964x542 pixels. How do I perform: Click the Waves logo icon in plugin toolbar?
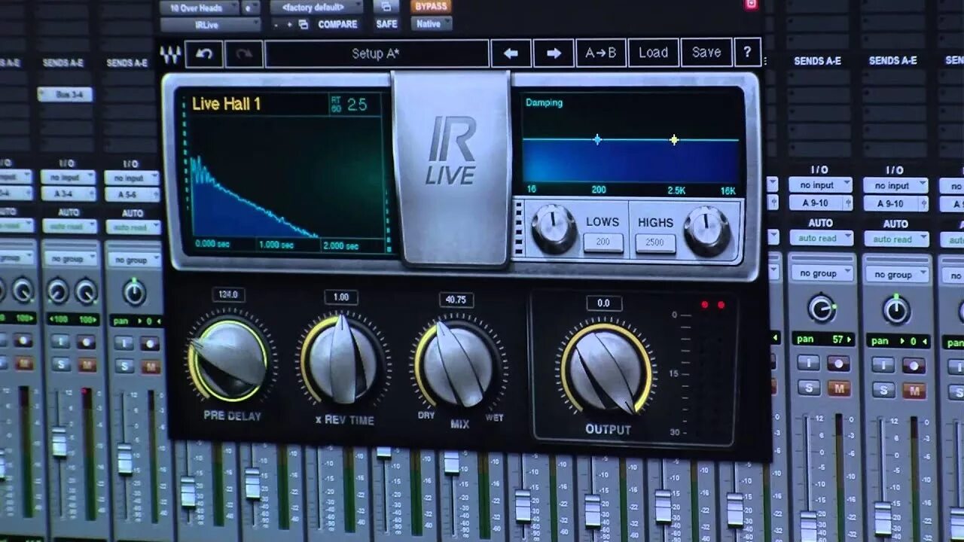pos(170,54)
